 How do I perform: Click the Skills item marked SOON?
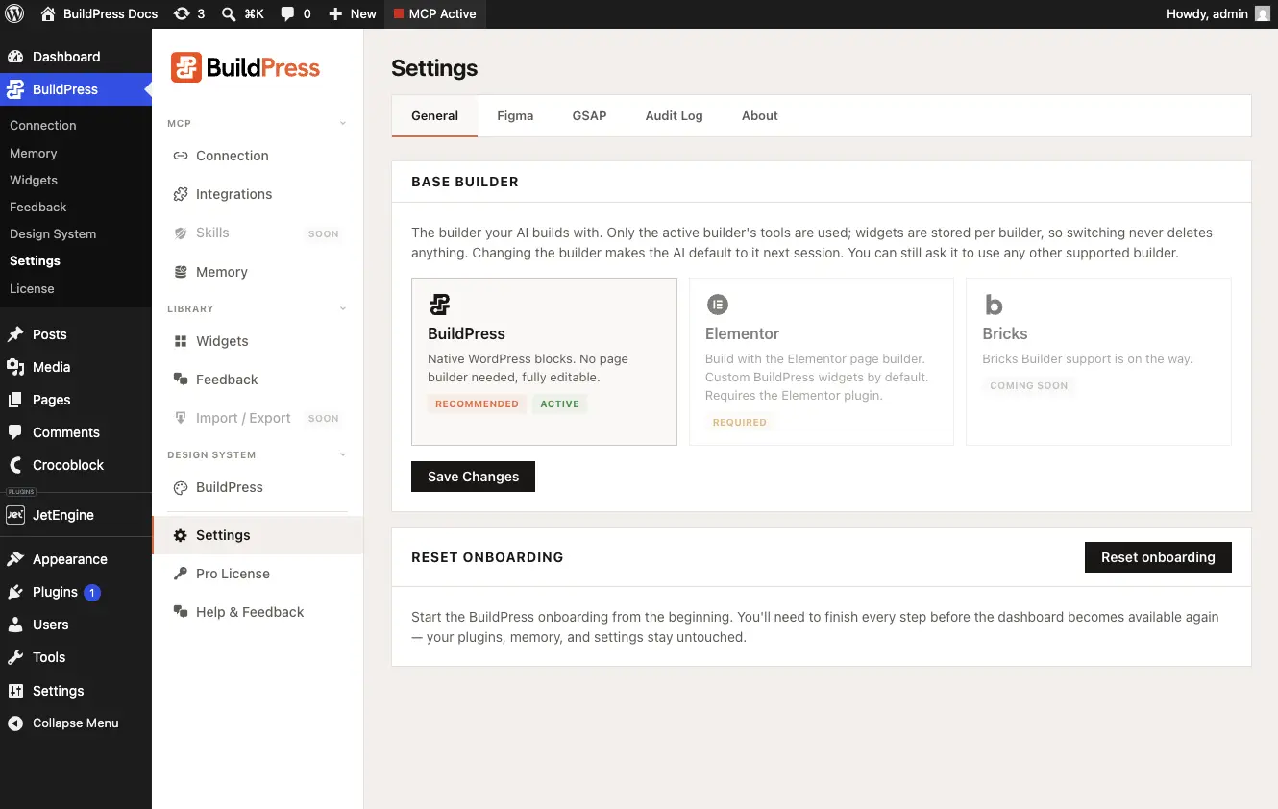[258, 233]
